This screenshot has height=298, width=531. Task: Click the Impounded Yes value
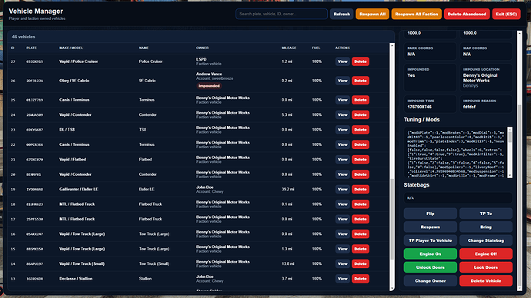(x=411, y=75)
